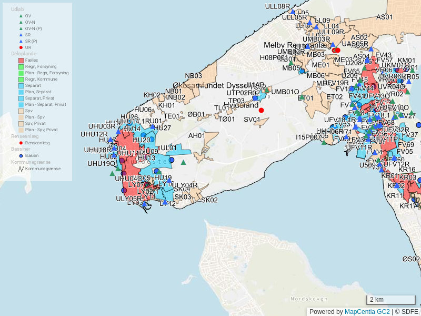Select the AH01 area label

197,136
